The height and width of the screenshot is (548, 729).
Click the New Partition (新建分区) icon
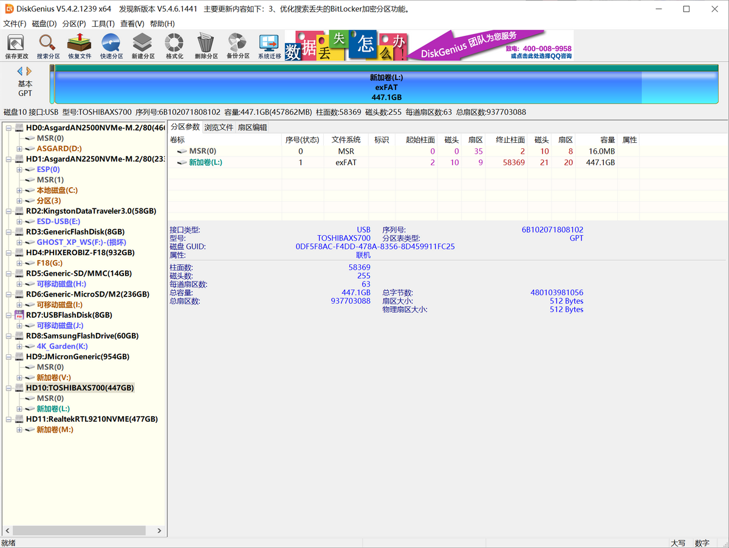(143, 47)
